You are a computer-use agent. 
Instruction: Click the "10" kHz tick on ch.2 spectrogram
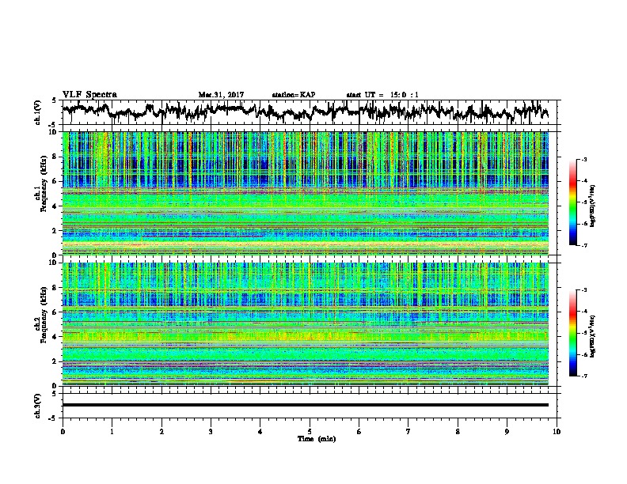point(53,263)
